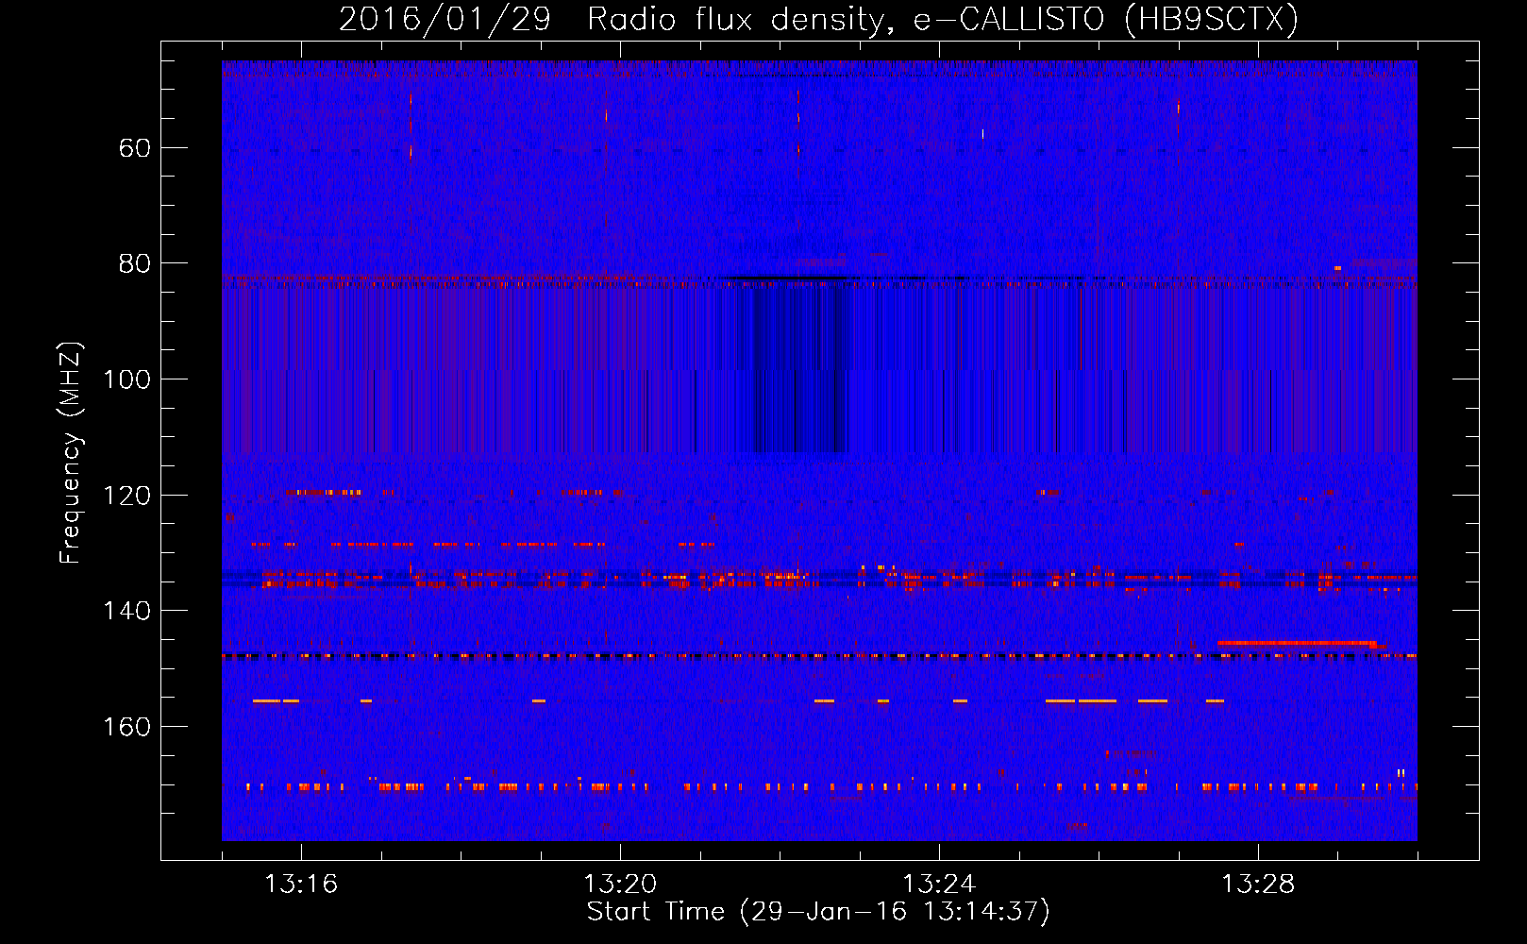Click the plot title "2016/01/29 Radio flux density, e-CALLISTO (HB9SCTX)"
The image size is (1527, 944).
[x=818, y=19]
